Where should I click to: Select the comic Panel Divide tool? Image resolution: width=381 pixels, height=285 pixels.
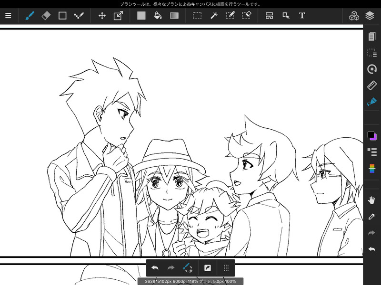(x=269, y=16)
